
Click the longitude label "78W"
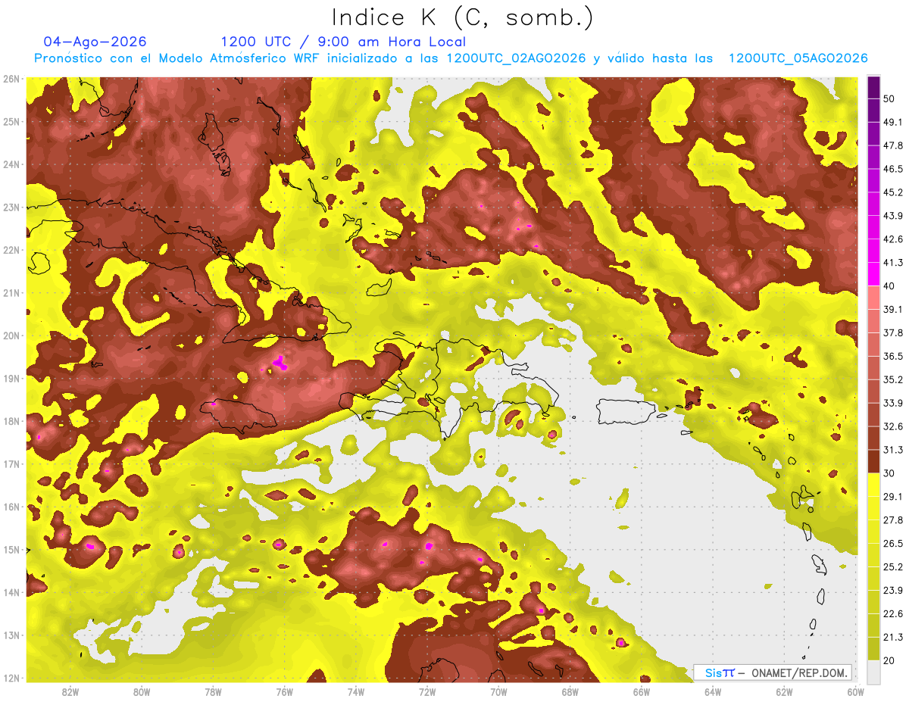point(213,691)
